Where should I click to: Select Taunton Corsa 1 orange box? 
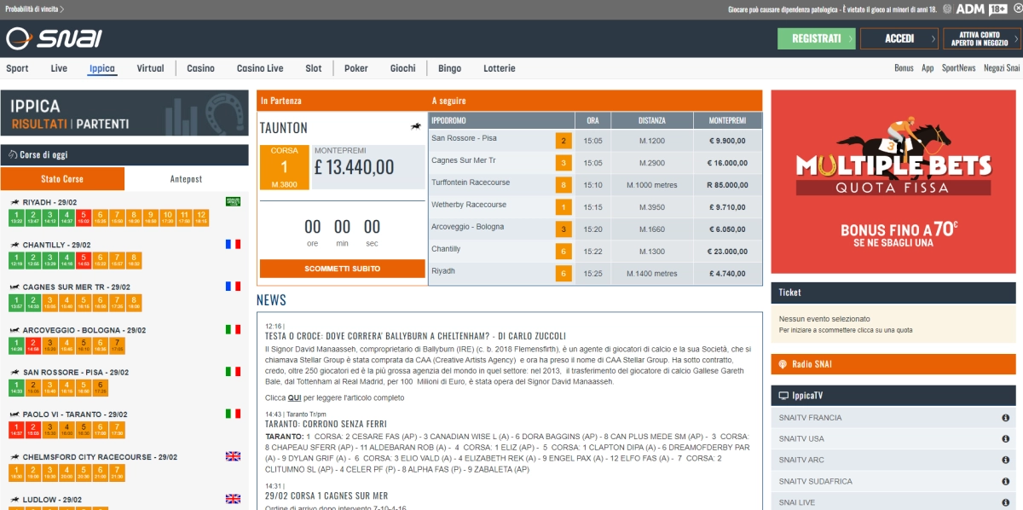click(x=285, y=166)
